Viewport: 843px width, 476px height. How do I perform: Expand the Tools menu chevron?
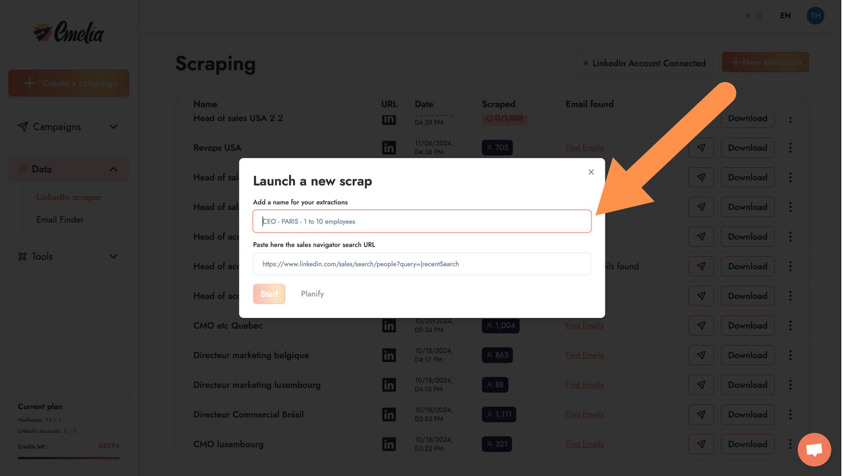pos(113,256)
